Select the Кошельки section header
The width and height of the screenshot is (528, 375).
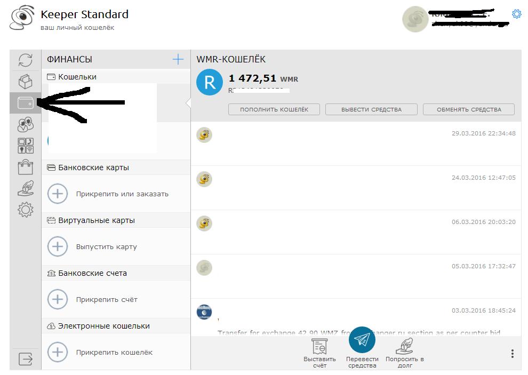[116, 77]
